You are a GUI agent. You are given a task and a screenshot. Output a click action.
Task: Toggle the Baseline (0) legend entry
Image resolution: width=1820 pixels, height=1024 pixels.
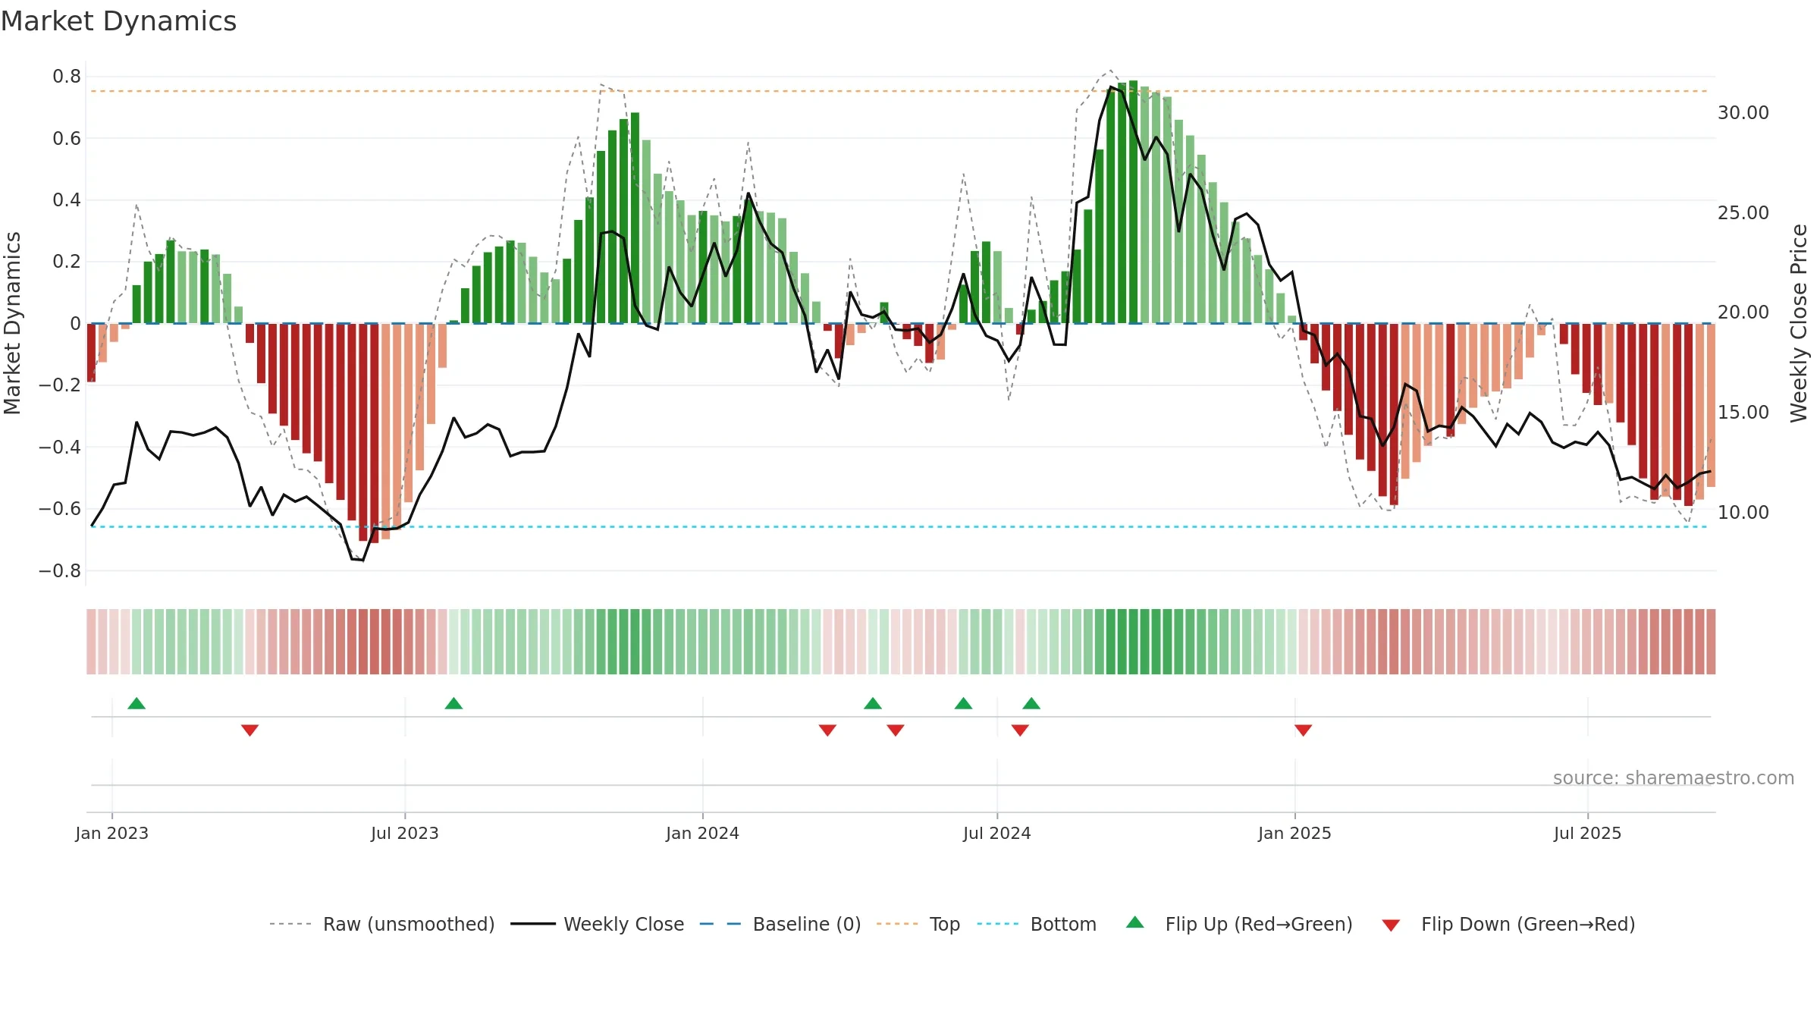coord(780,924)
